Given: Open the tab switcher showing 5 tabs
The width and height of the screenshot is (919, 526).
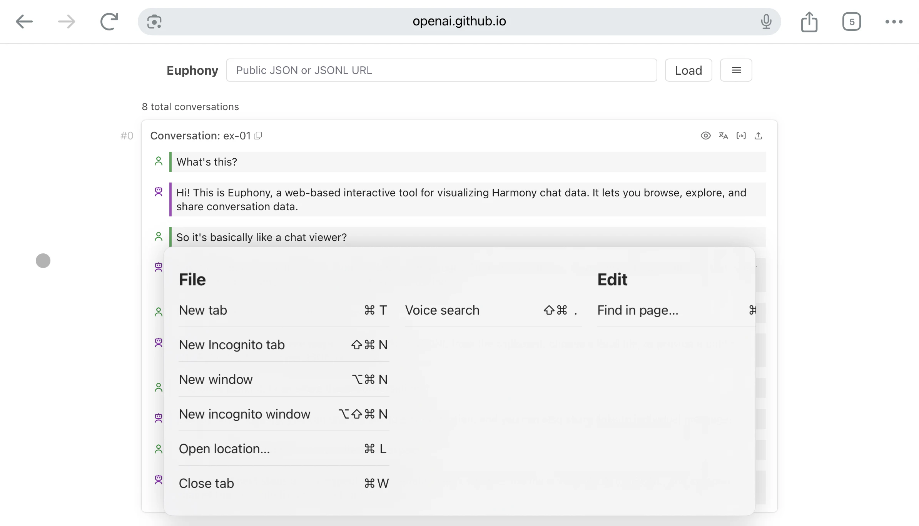Looking at the screenshot, I should coord(852,22).
